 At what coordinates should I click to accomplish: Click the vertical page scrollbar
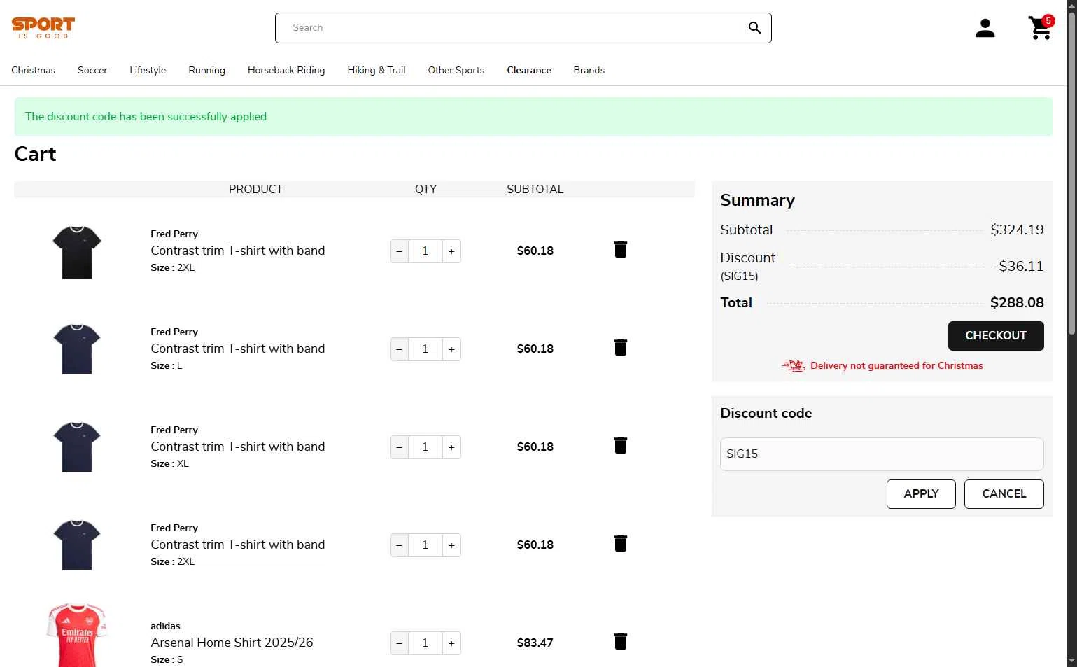tap(1071, 175)
